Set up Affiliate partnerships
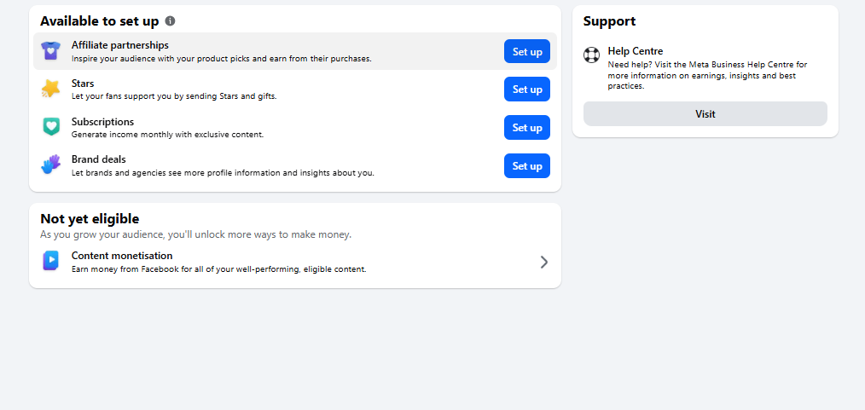The image size is (865, 410). point(527,51)
